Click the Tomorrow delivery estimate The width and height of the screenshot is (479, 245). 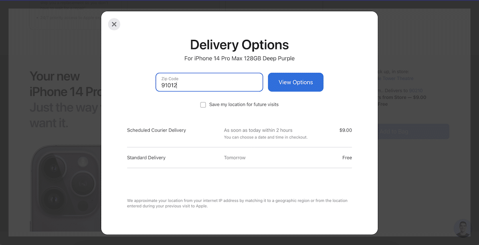tap(235, 158)
